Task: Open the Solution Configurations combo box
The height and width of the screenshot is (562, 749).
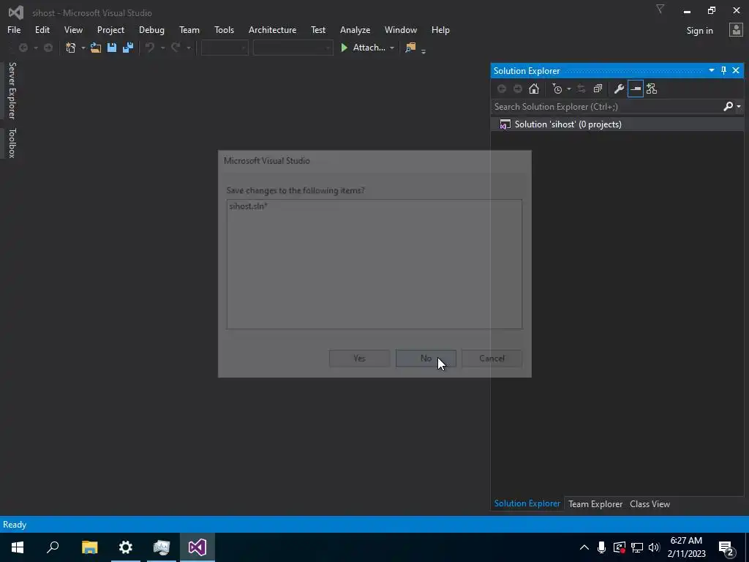Action: (x=225, y=48)
